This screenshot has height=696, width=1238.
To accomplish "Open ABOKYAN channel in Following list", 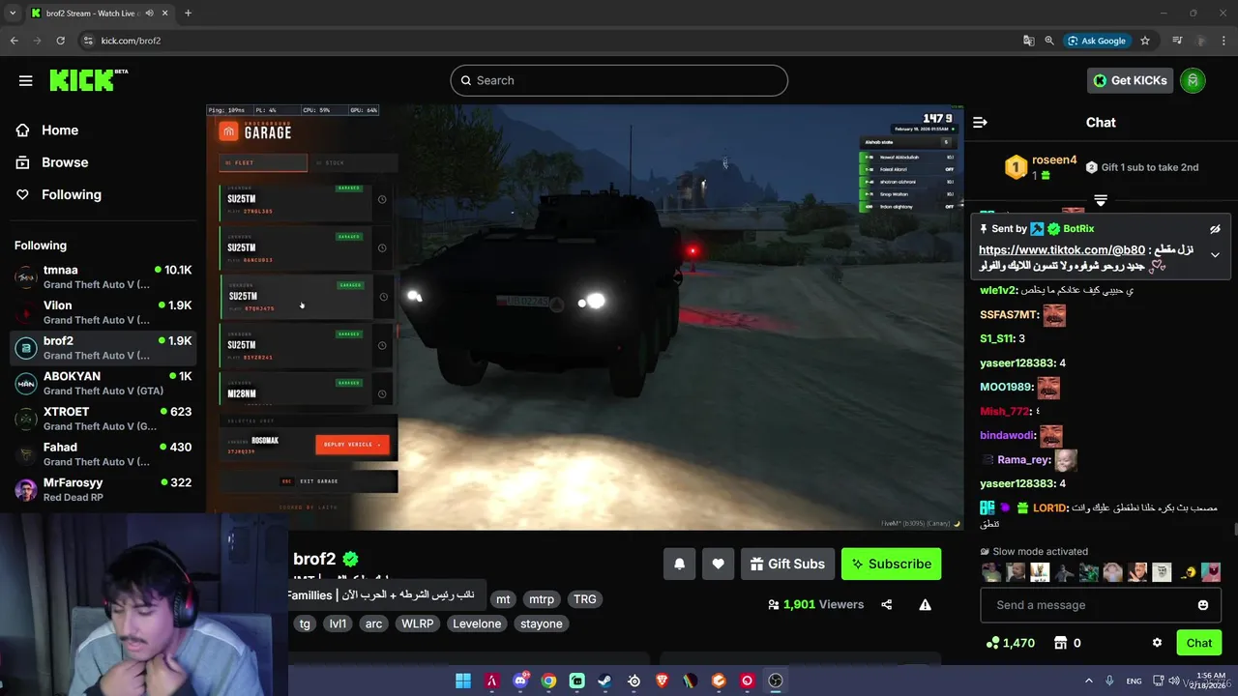I will click(x=103, y=383).
